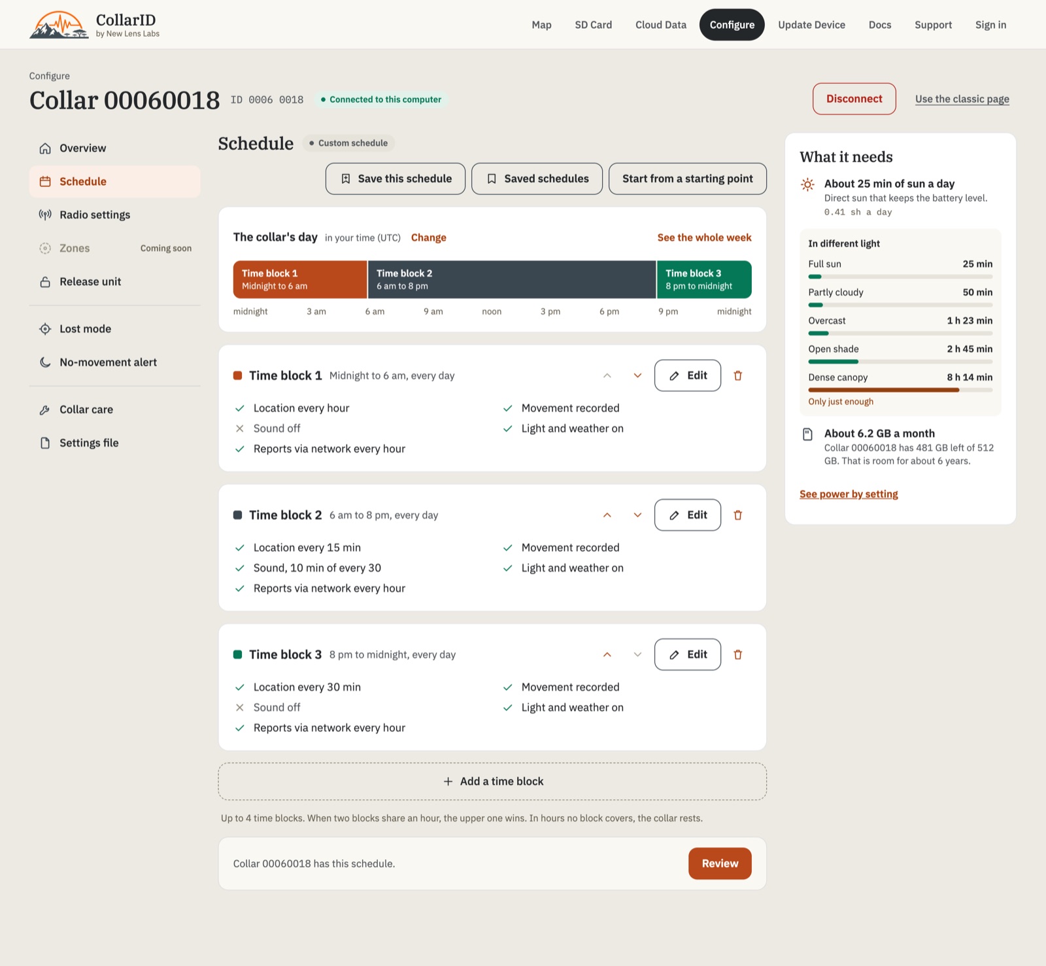1046x966 pixels.
Task: Open the Support page
Action: point(933,25)
